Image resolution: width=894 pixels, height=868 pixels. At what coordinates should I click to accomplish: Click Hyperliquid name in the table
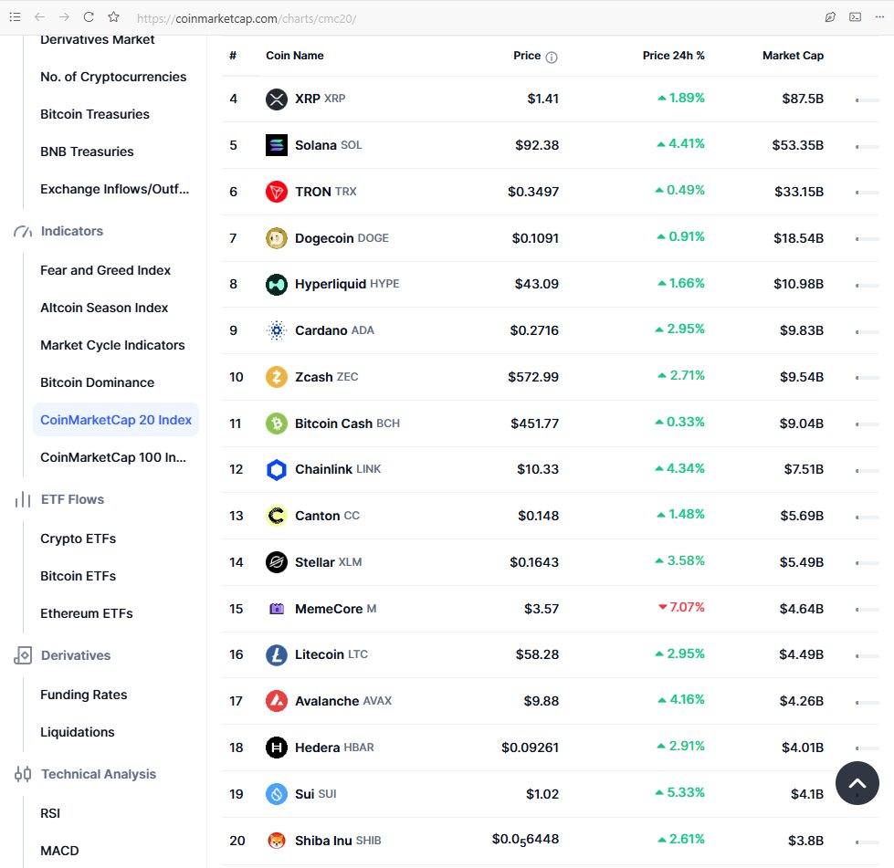(331, 285)
